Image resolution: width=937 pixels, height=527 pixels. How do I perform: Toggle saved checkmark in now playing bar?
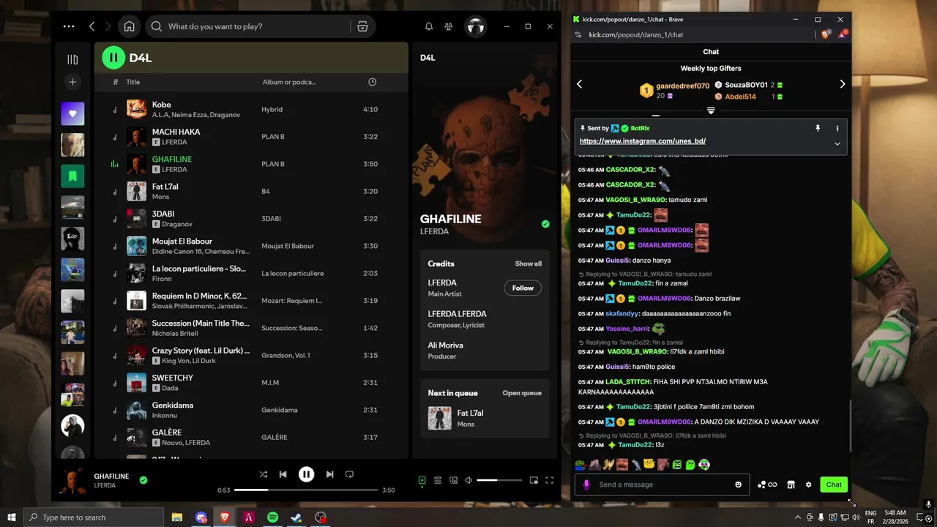pyautogui.click(x=143, y=480)
